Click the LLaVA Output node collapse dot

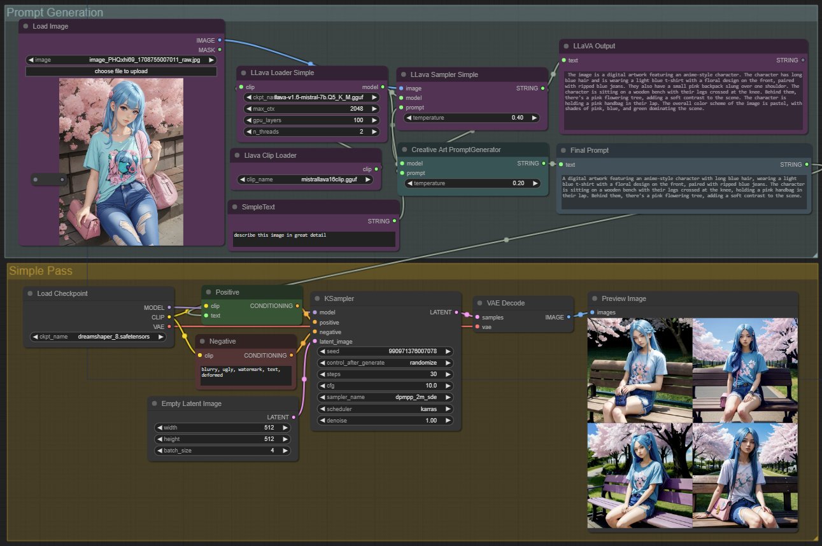pyautogui.click(x=566, y=46)
